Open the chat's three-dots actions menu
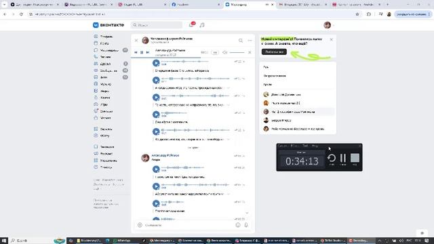Viewport: 434px width, 244px height. pyautogui.click(x=250, y=41)
